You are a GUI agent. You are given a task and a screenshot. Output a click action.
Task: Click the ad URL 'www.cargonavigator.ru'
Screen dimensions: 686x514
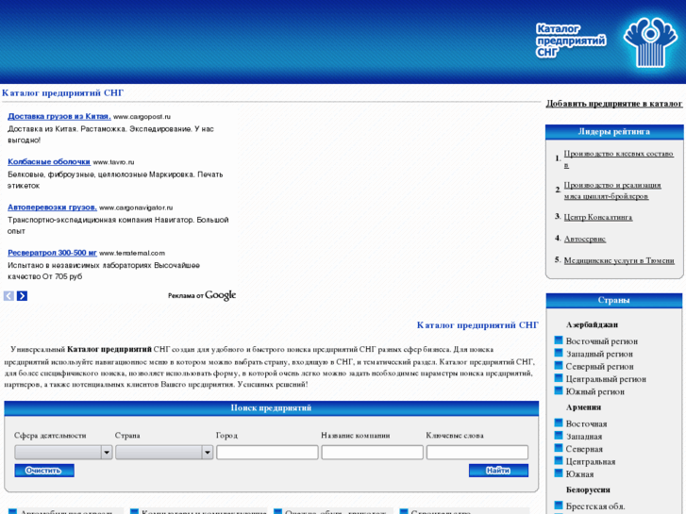[136, 207]
